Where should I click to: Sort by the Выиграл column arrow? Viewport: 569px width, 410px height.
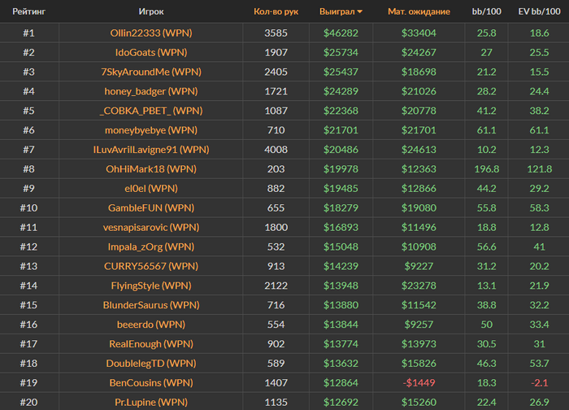(360, 12)
